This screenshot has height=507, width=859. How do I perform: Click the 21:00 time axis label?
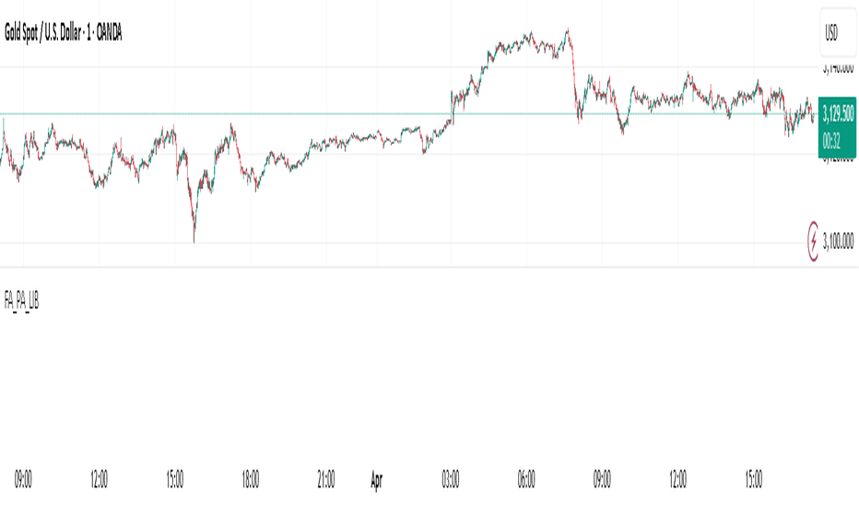[326, 479]
